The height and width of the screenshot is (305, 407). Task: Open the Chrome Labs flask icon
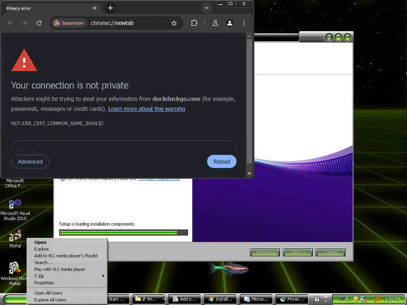tap(215, 23)
